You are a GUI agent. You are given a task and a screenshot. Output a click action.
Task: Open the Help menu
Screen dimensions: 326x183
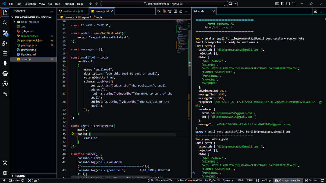[80, 4]
